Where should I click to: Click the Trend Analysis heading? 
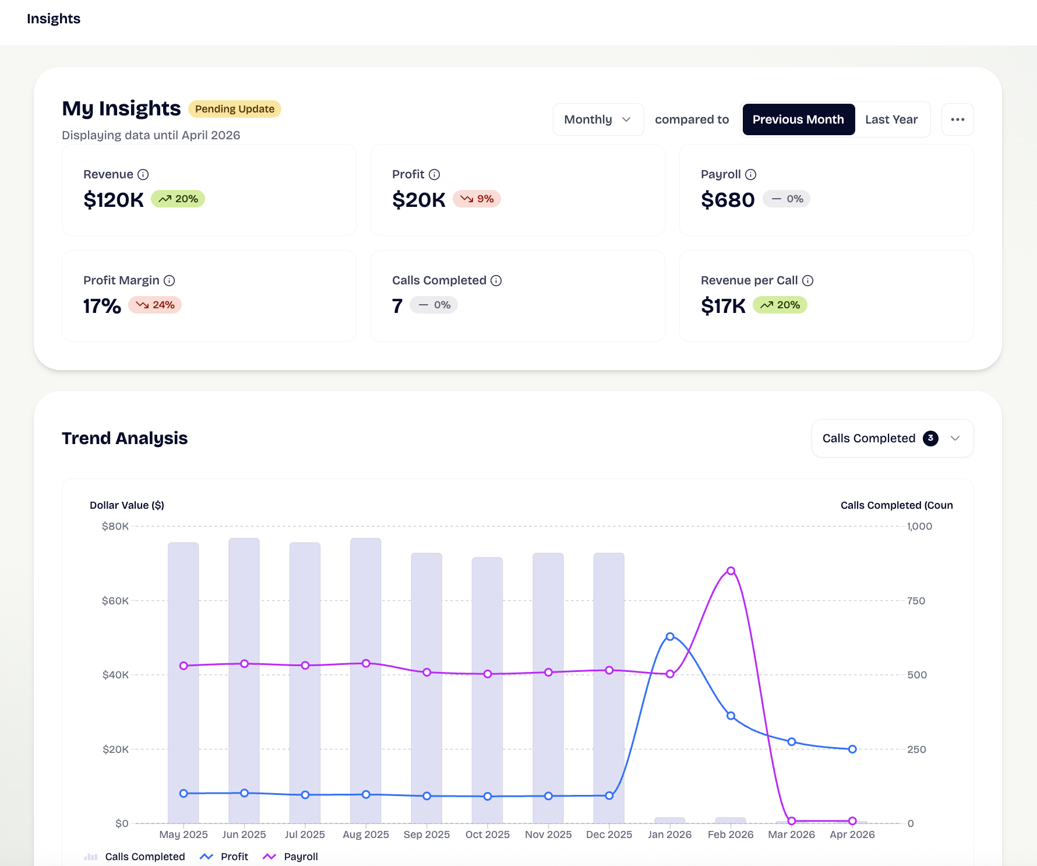pos(125,438)
